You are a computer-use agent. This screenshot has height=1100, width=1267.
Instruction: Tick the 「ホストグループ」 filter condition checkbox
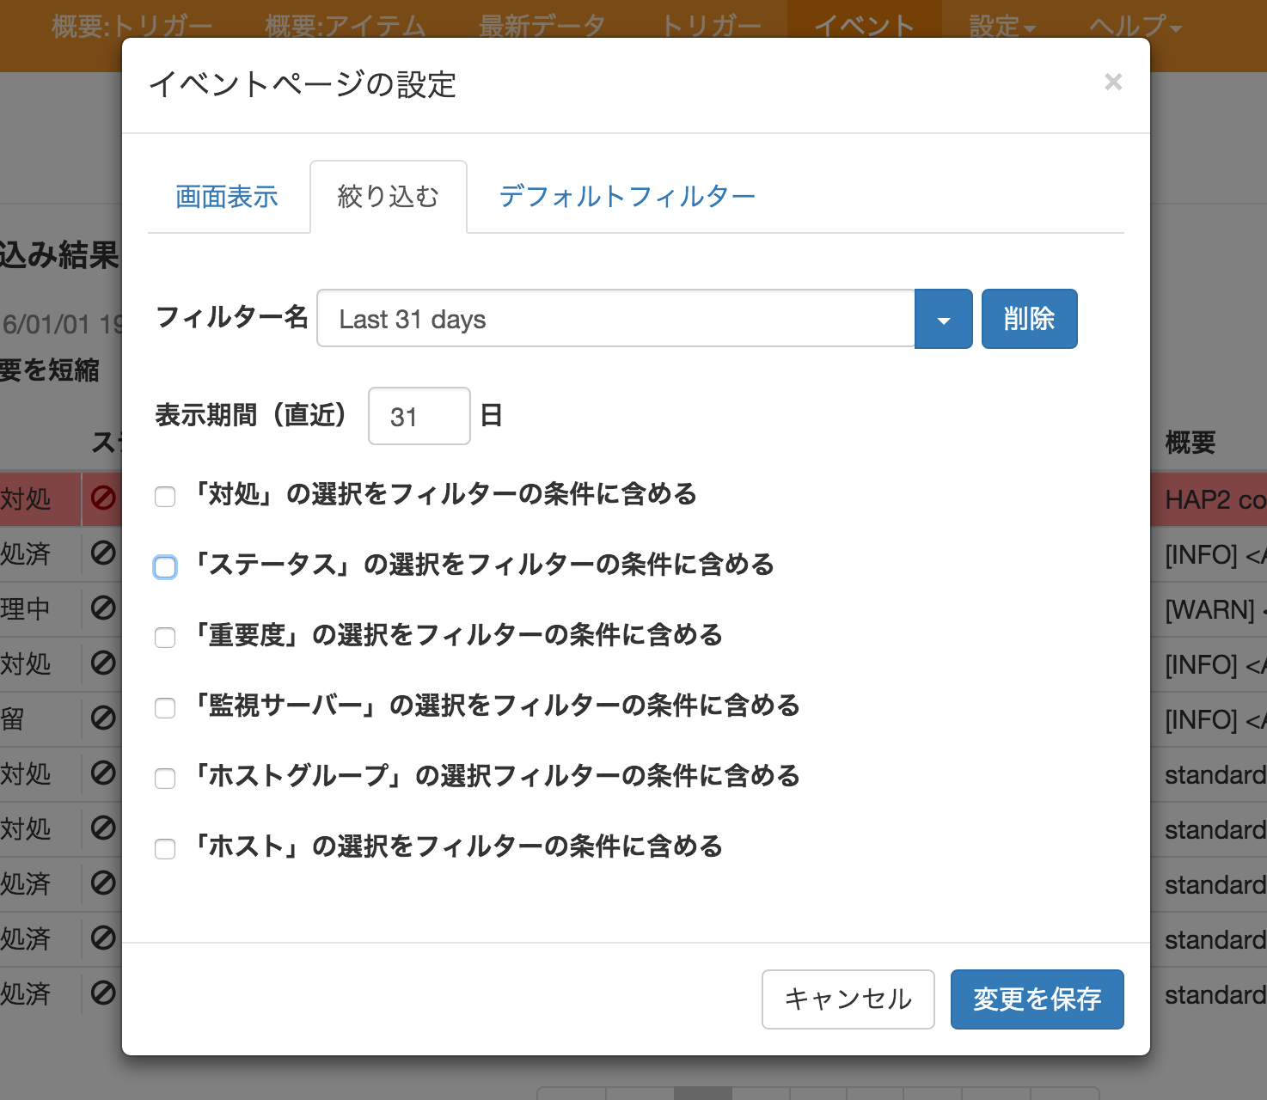(x=165, y=779)
